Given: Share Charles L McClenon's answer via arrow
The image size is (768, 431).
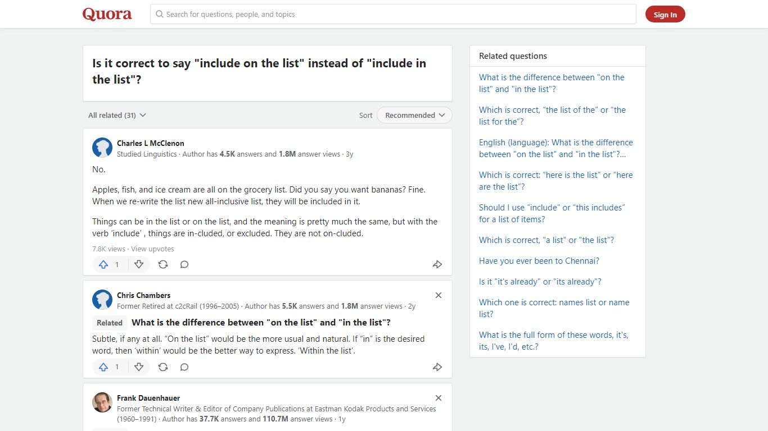Looking at the screenshot, I should 437,264.
